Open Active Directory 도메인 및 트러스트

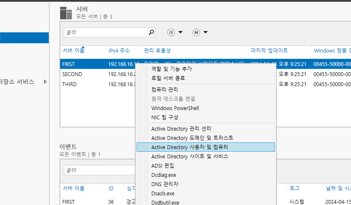192,138
